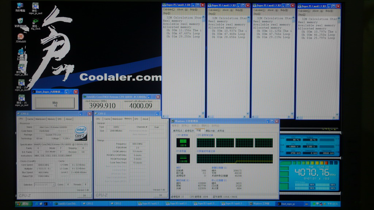Switch to 網路功能 tab in Task Manager
374x210 pixels.
click(x=210, y=131)
